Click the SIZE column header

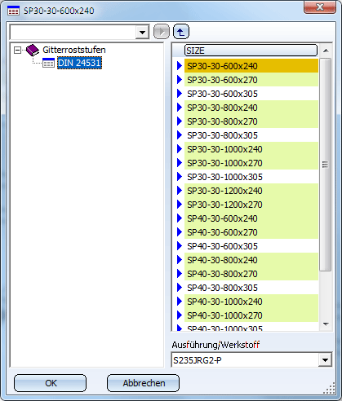pyautogui.click(x=251, y=51)
